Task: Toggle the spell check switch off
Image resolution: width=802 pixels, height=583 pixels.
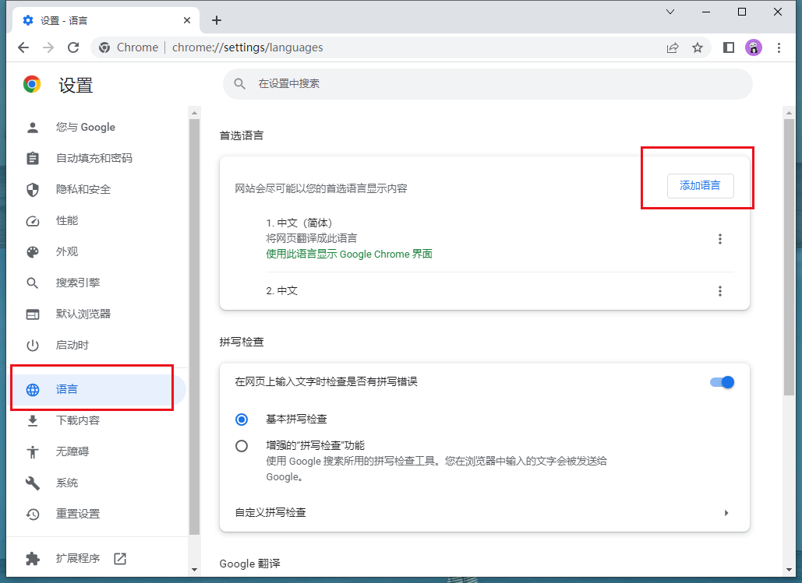Action: pos(723,382)
